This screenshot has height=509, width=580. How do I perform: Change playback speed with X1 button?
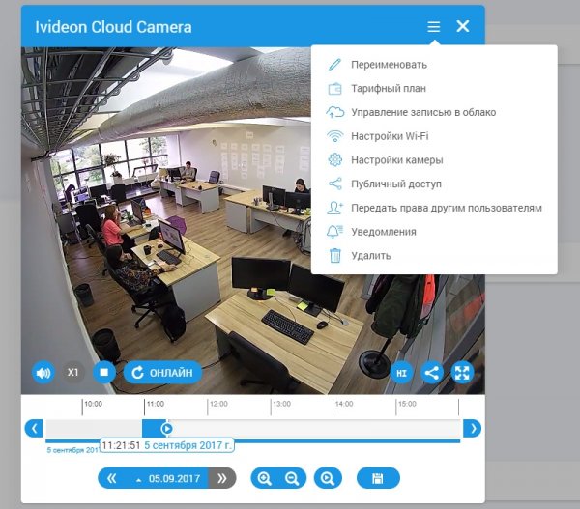click(x=72, y=372)
